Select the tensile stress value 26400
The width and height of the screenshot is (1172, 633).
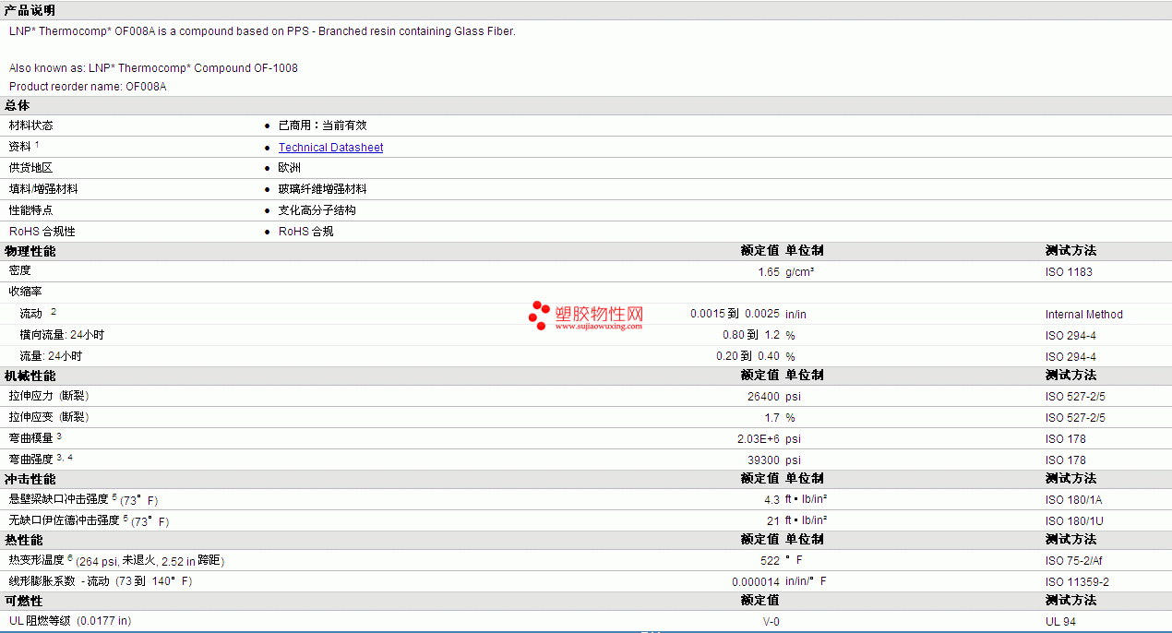pos(764,397)
